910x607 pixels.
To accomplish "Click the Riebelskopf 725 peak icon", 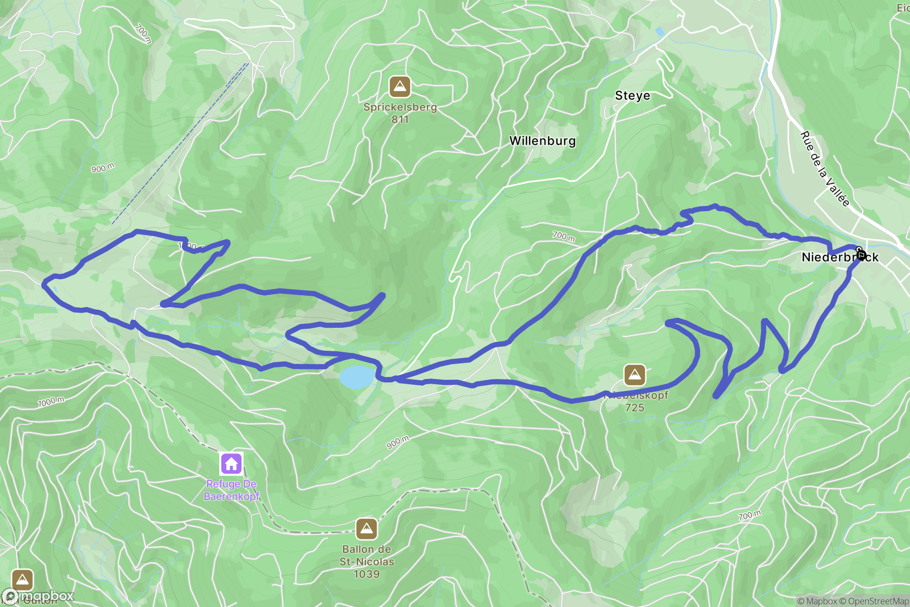I will 635,375.
